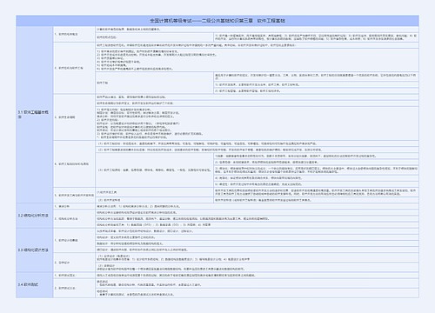Click the 1、需求分析 topic cell
Viewport: 435px width, 313px height.
(74, 206)
